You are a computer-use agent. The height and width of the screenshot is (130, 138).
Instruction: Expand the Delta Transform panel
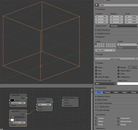103,30
